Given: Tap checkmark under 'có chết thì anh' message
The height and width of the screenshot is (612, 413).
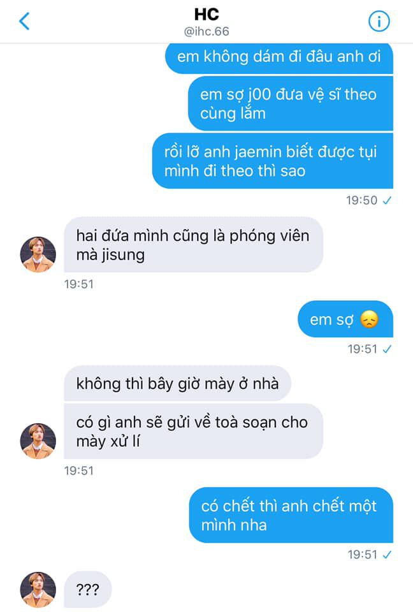Looking at the screenshot, I should point(387,555).
